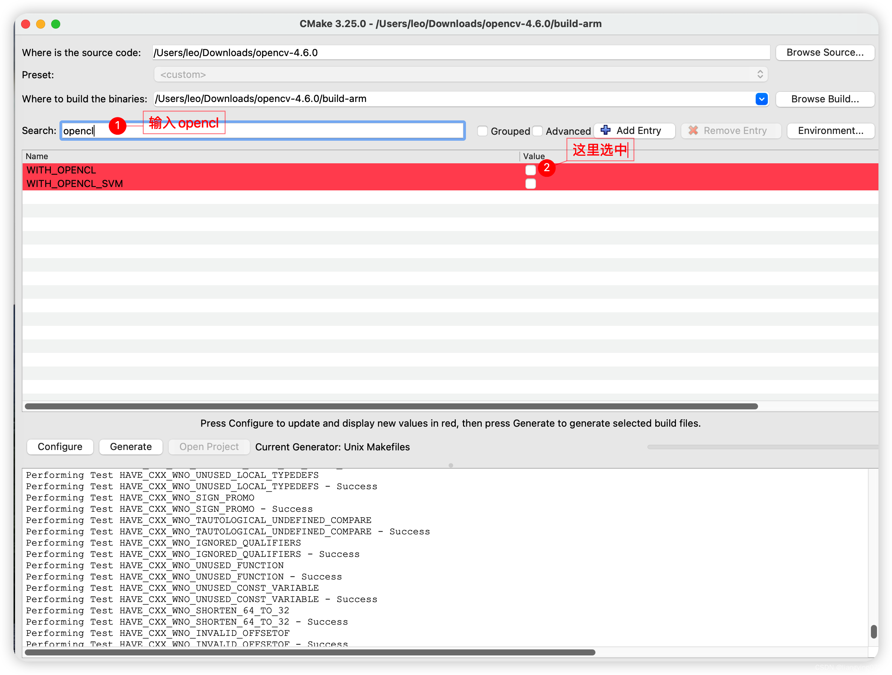892x675 pixels.
Task: Click the output log vertical scrollbar thumb
Action: click(874, 631)
